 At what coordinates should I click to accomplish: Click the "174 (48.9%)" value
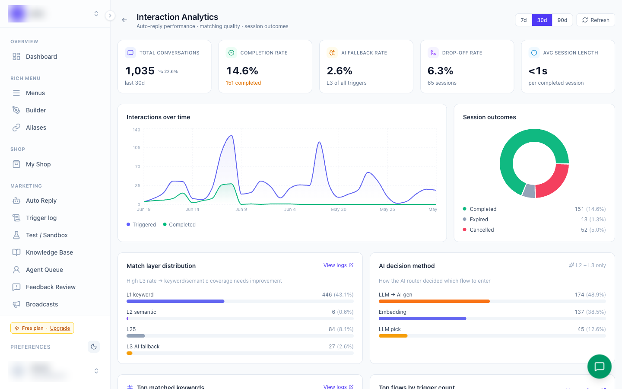(x=590, y=295)
